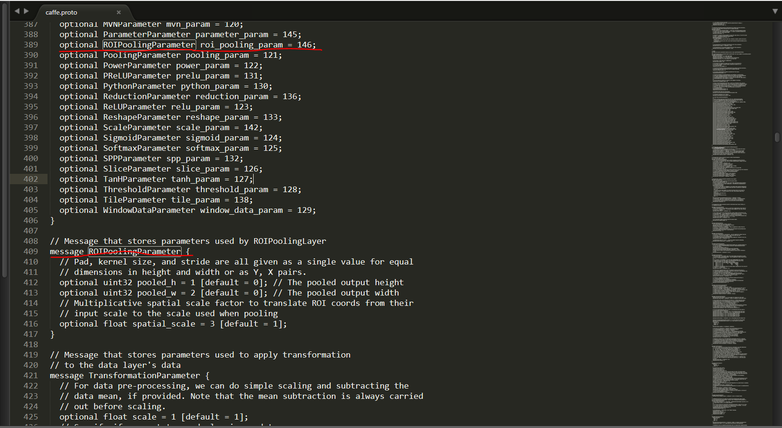Place cursor on ROIPoolingParameter in line 389
This screenshot has height=428, width=782.
coord(149,45)
